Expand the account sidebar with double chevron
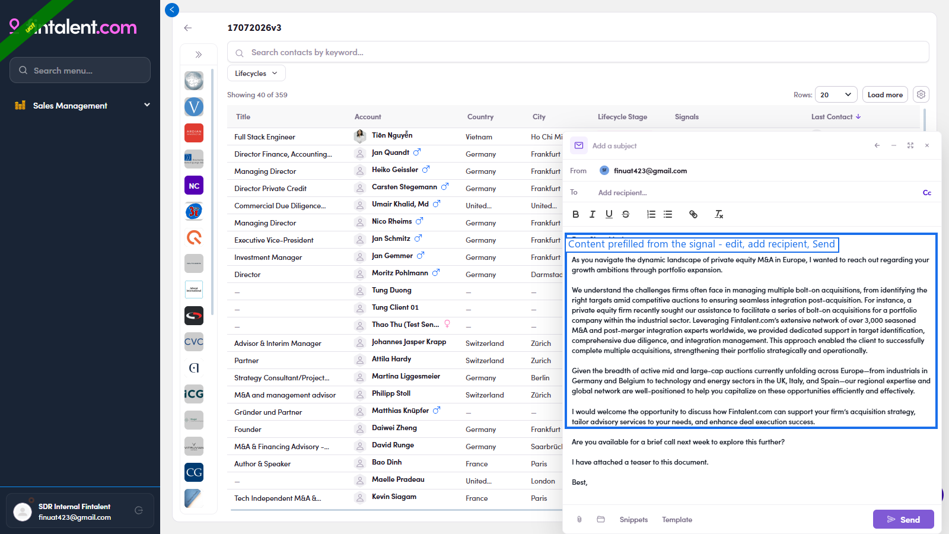 [199, 55]
